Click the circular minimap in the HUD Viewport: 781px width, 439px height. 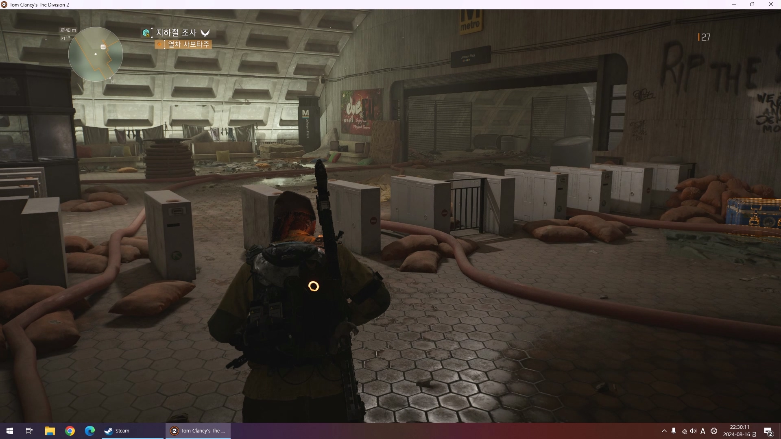[x=96, y=54]
